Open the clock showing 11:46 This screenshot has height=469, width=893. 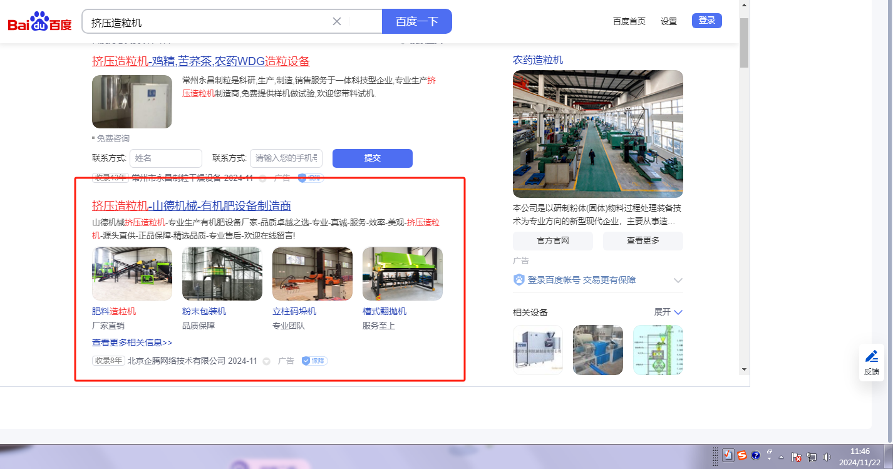point(860,456)
